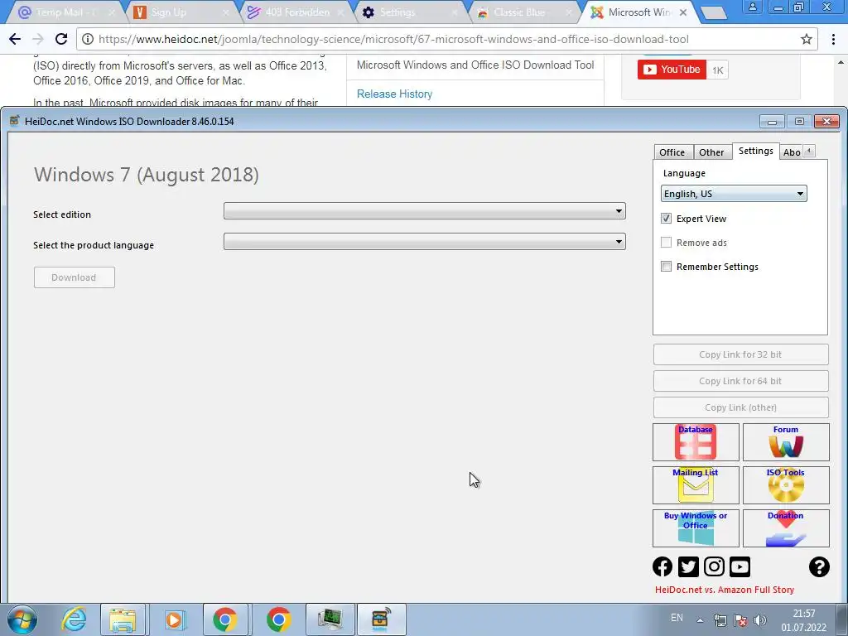848x636 pixels.
Task: Open HeiDoc.net vs. Amazon Full Story link
Action: tap(724, 590)
